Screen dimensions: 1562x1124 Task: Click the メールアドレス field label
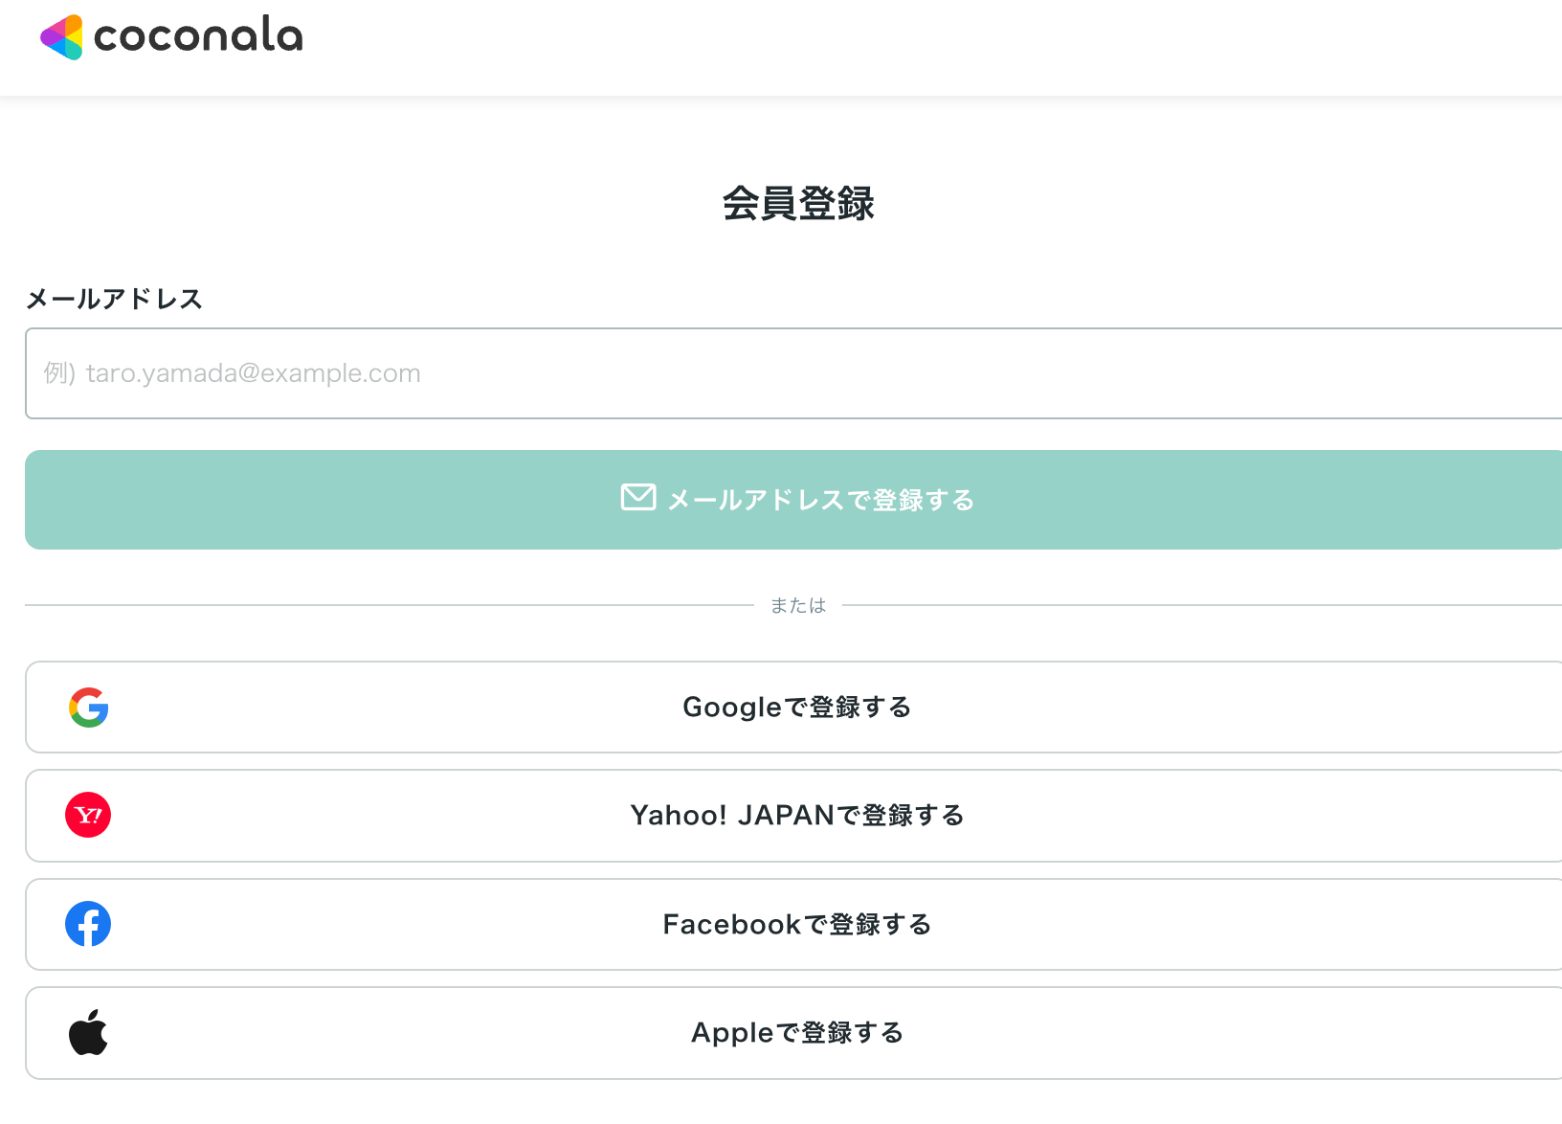point(114,300)
